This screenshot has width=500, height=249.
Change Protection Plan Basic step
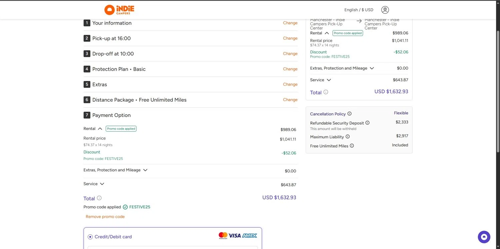[290, 69]
